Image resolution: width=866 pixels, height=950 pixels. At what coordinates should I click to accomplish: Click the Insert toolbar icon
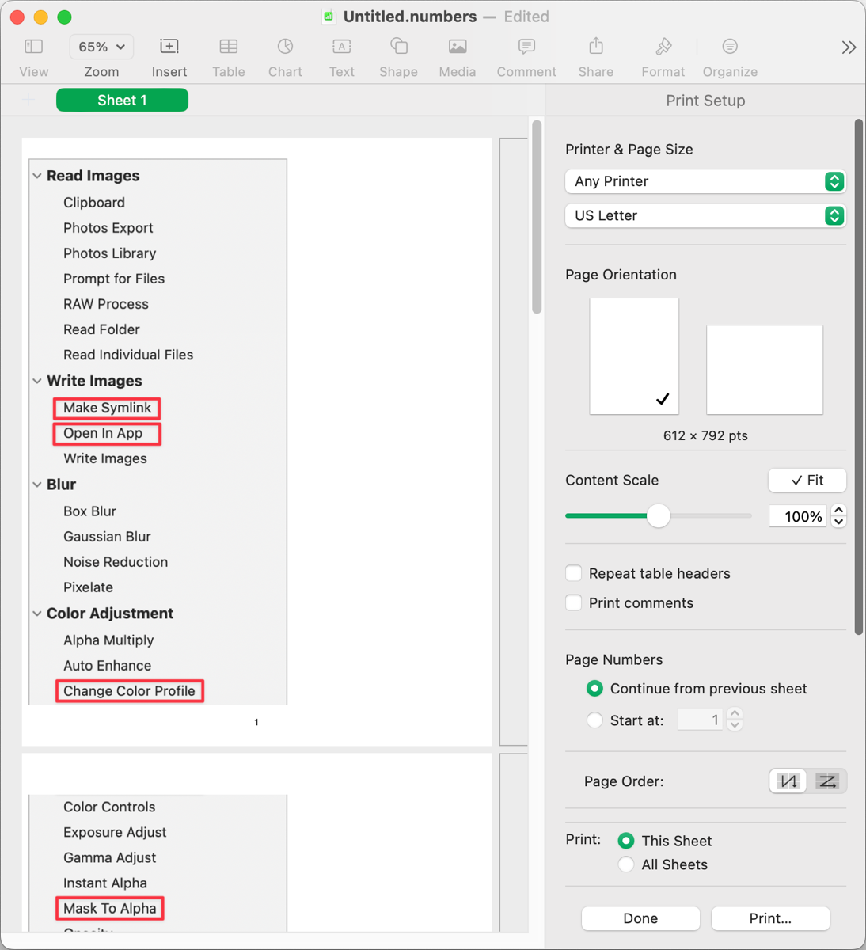(169, 47)
